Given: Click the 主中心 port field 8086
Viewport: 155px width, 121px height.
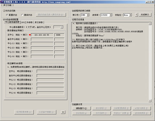Looking at the screenshot, I should click(59, 35).
